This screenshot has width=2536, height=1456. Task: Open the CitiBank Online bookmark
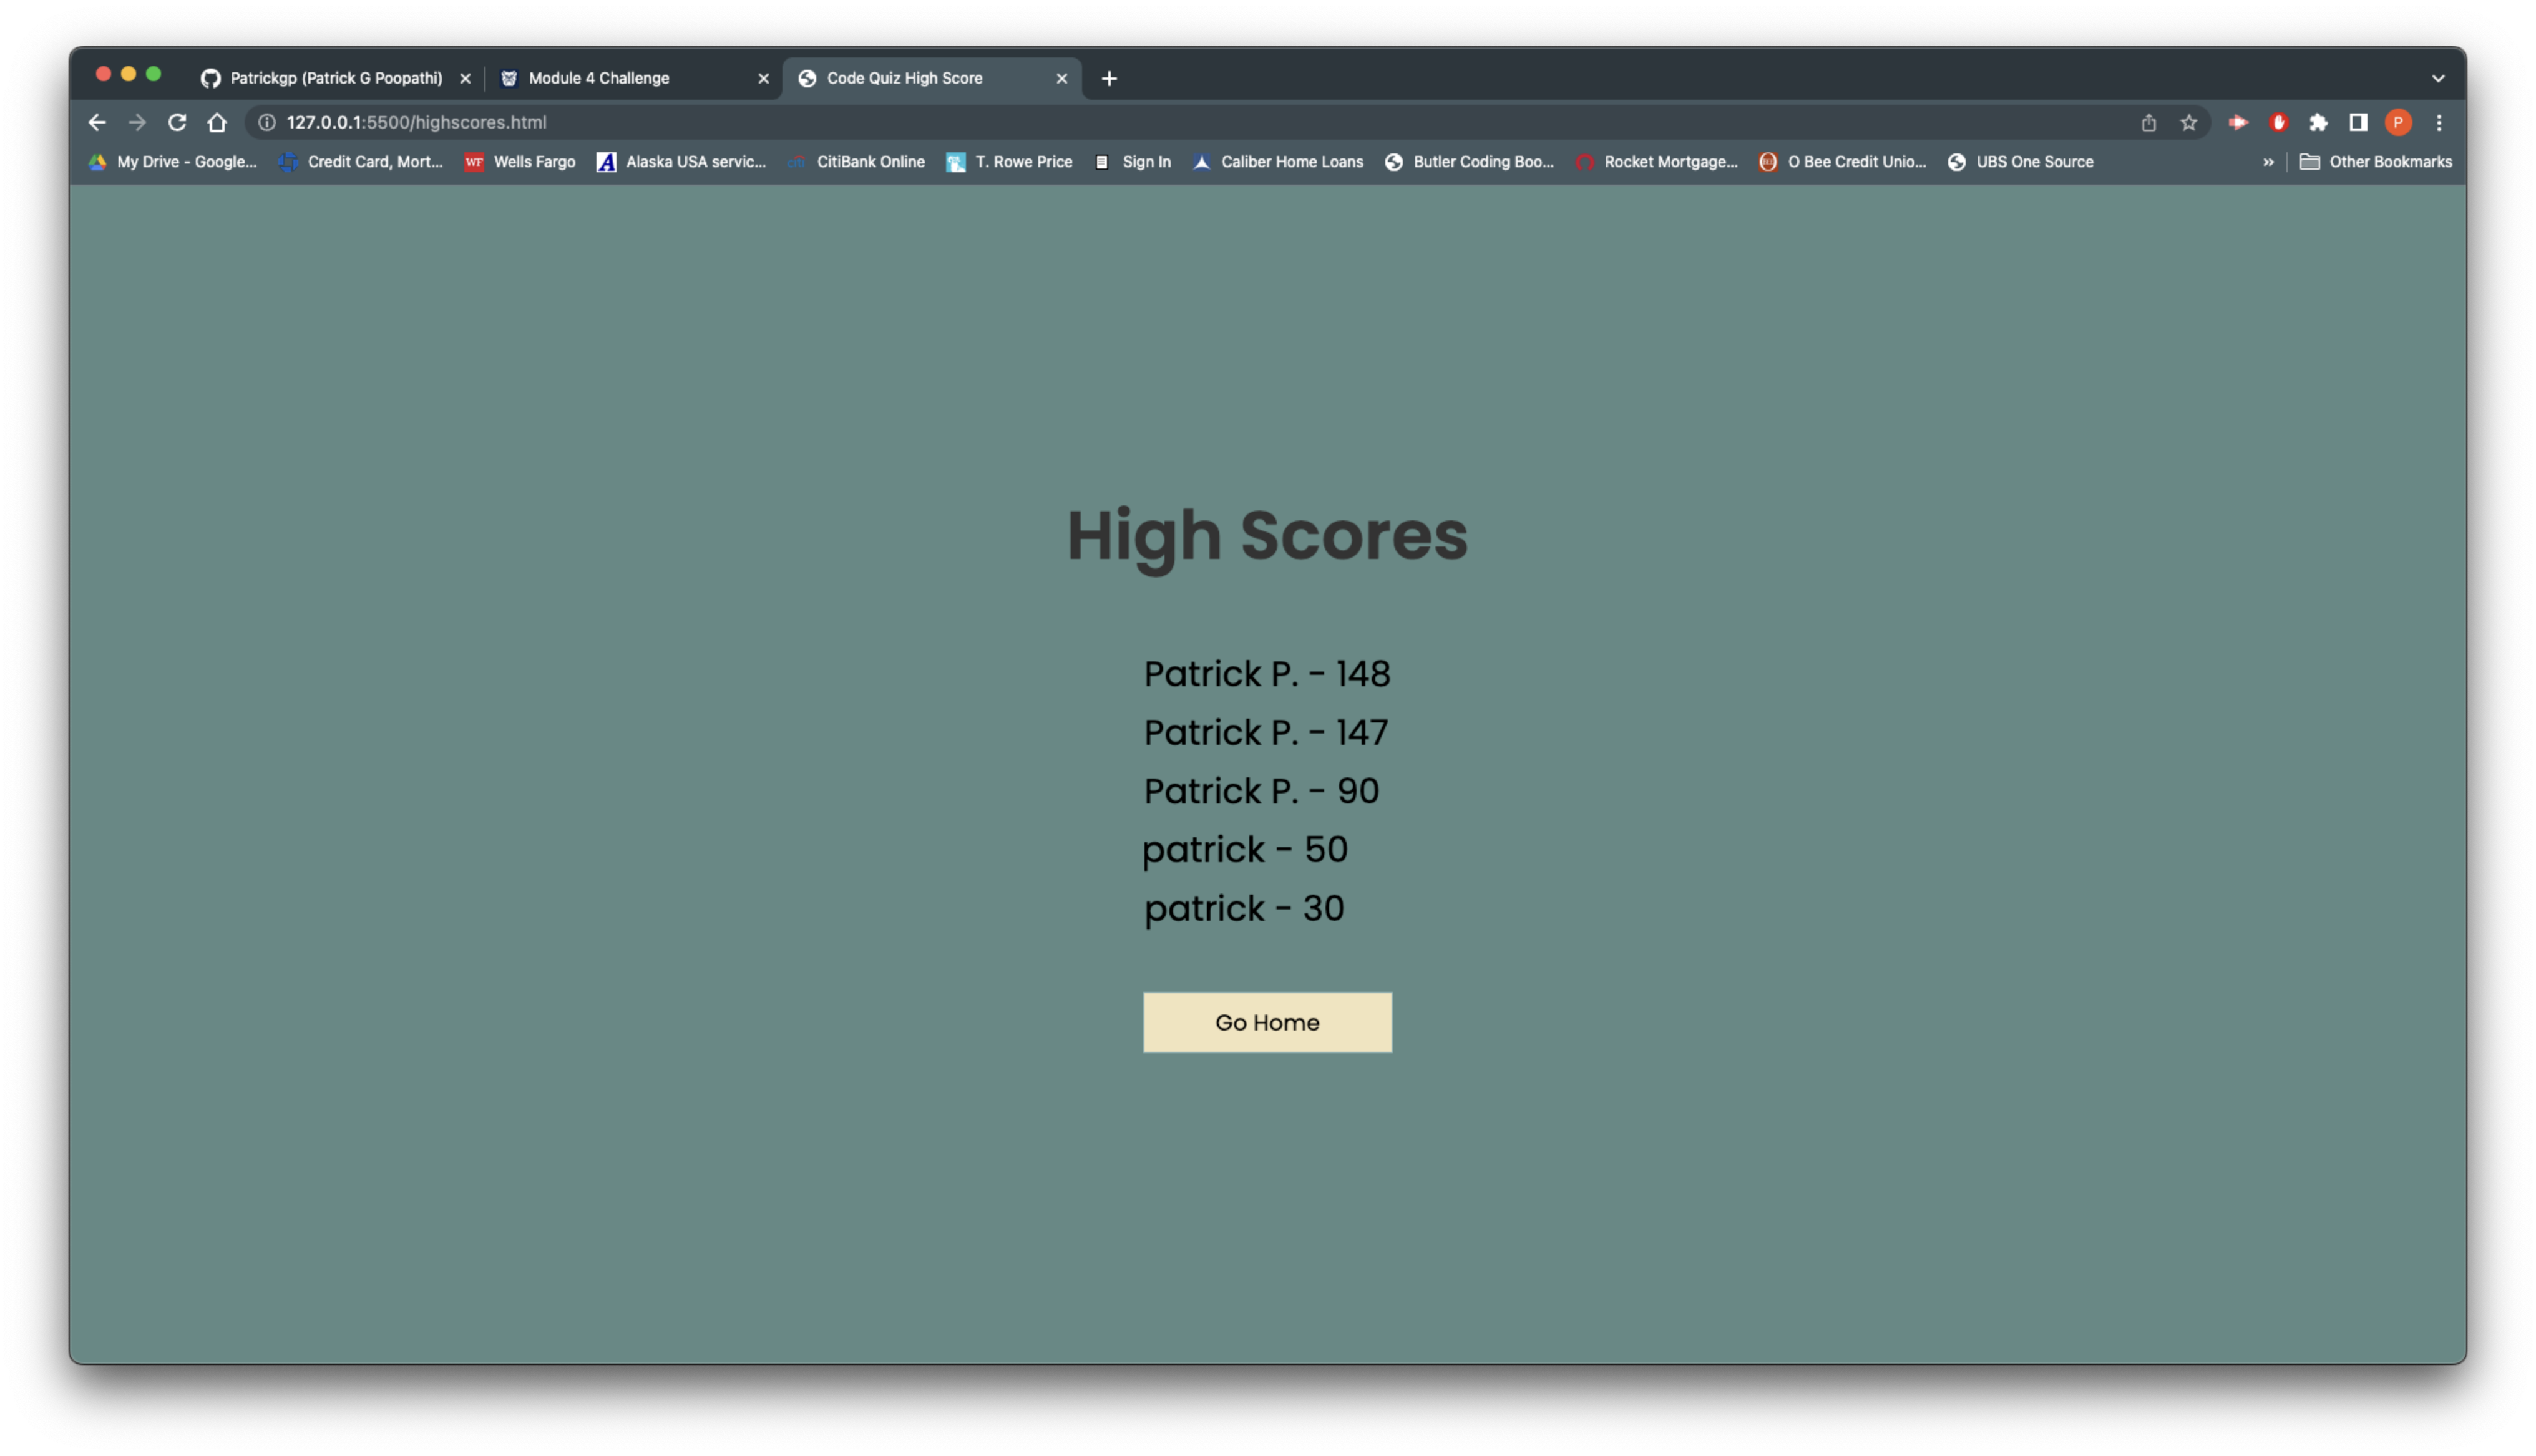point(856,162)
